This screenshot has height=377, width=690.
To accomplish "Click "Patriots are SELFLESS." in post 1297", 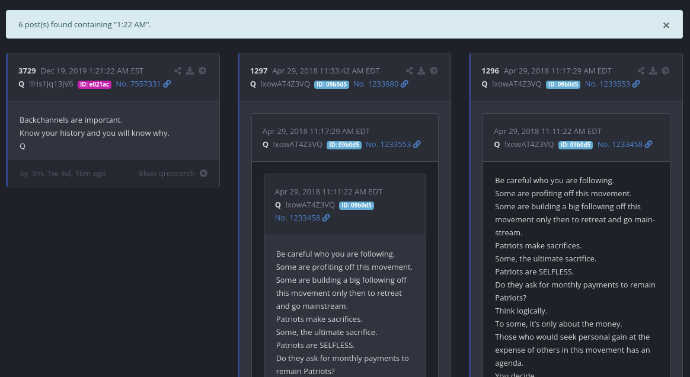I will [315, 346].
